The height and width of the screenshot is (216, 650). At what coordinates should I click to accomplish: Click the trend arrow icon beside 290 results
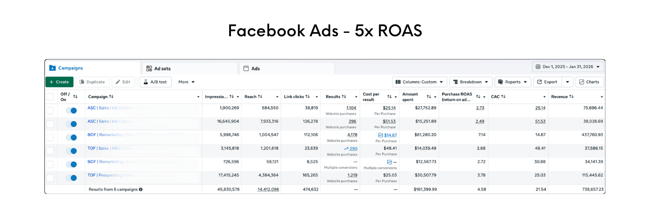[346, 149]
